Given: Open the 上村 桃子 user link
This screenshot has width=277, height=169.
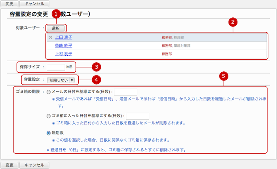Looking at the screenshot, I should pos(63,54).
